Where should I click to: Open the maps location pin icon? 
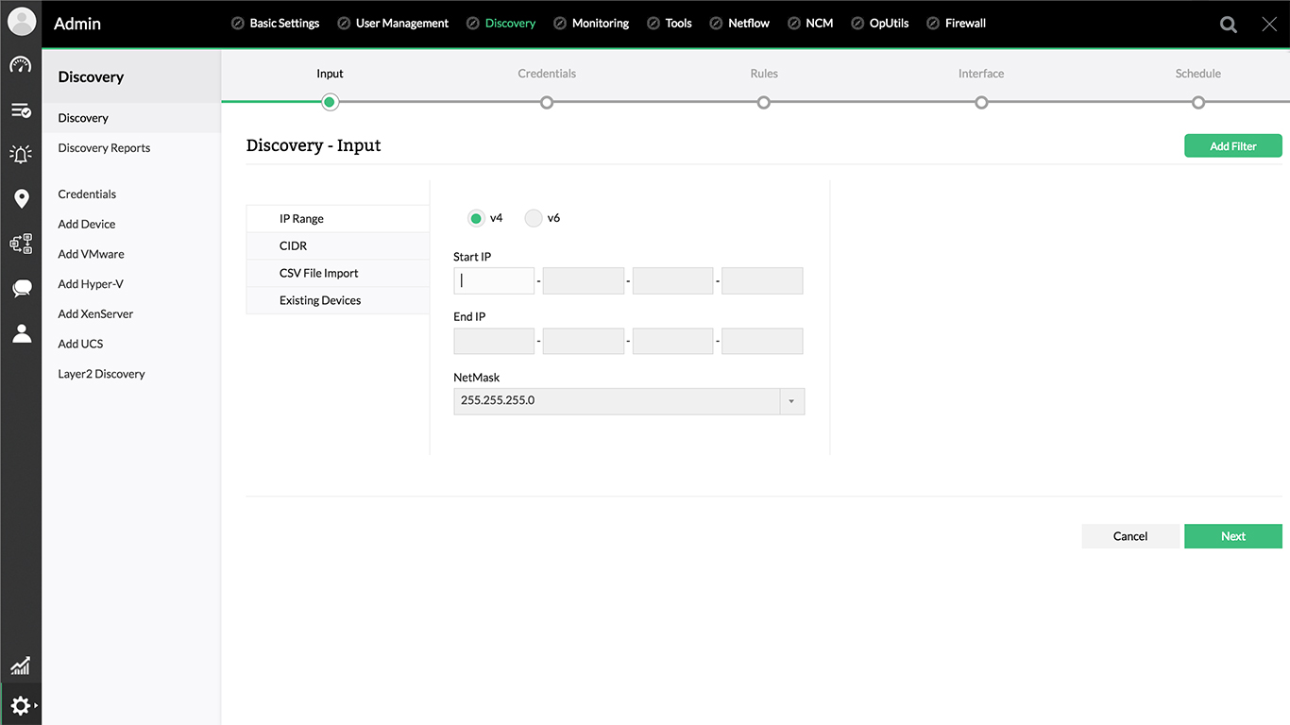[x=21, y=198]
